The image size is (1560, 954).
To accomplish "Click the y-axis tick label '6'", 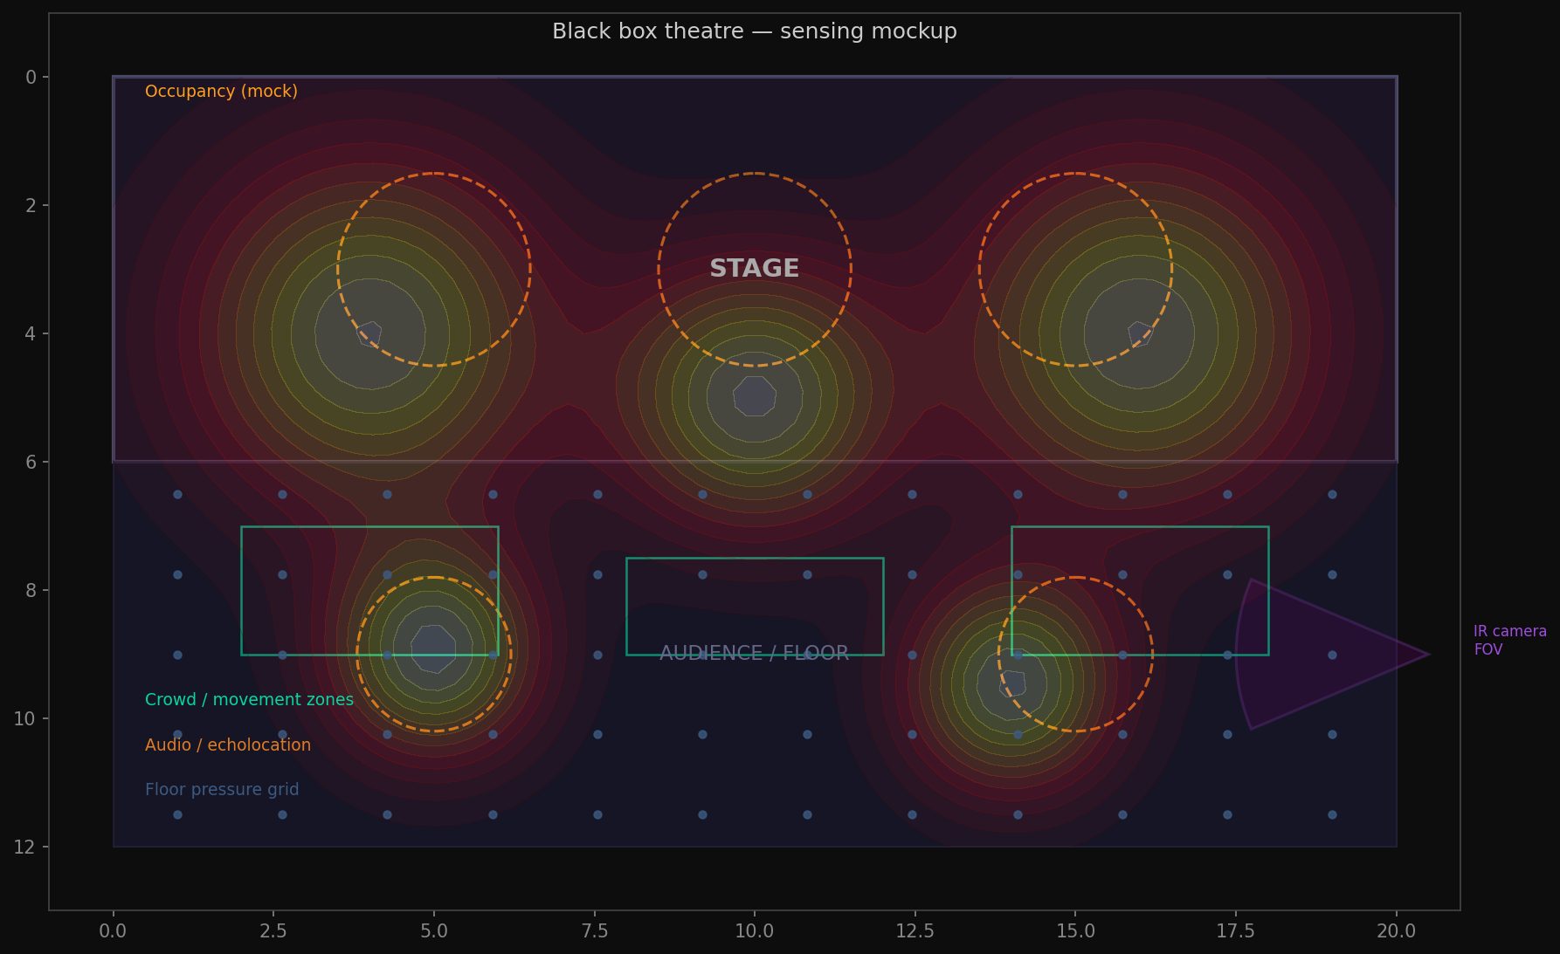I will (x=31, y=463).
